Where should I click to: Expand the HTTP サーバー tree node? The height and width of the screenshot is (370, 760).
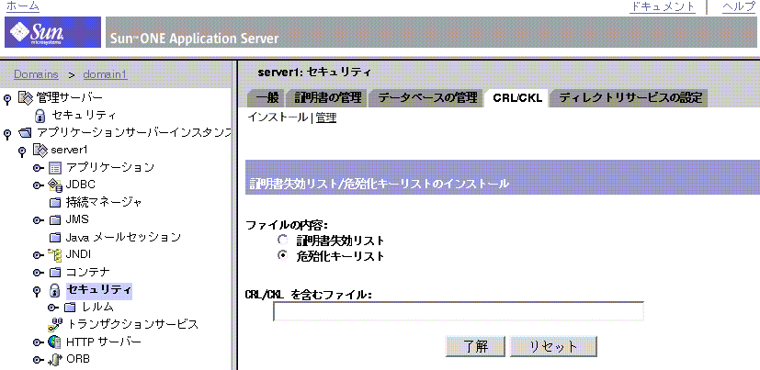coord(40,342)
